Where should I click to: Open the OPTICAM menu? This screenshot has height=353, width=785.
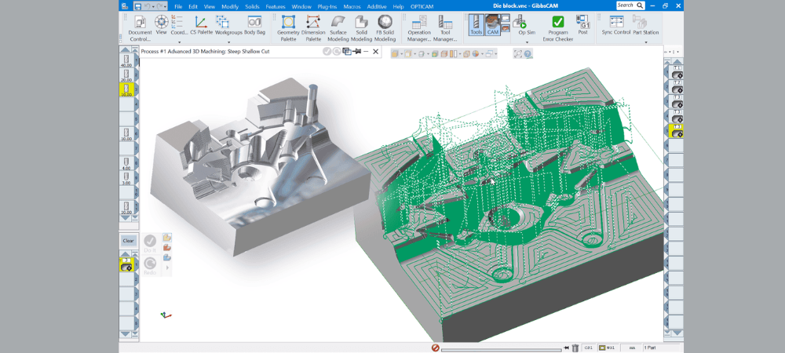click(421, 6)
